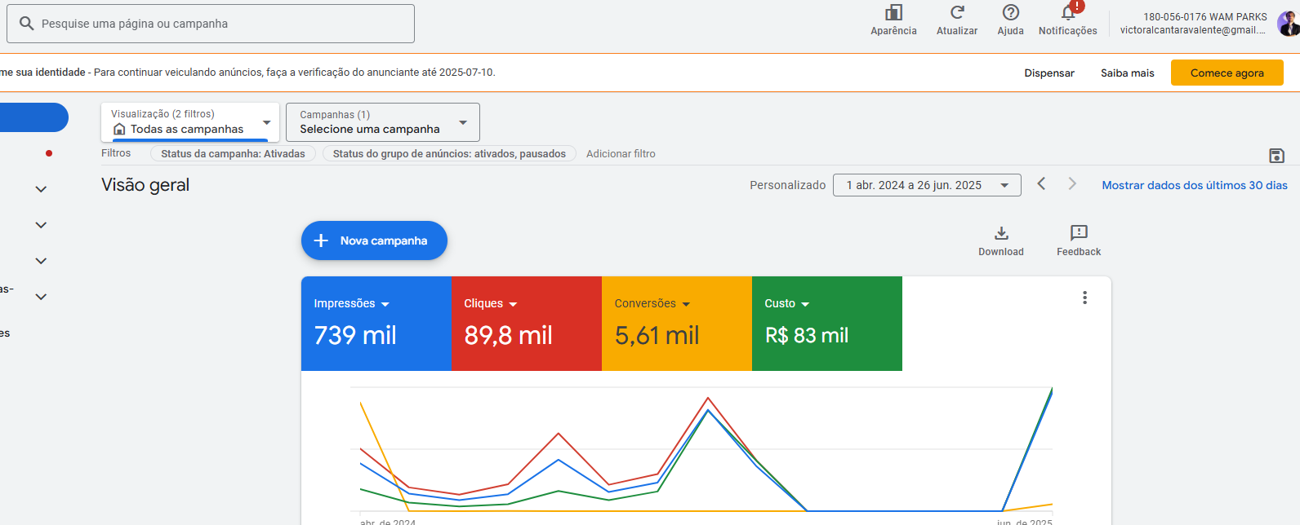The height and width of the screenshot is (525, 1300).
Task: Change the Impressões metric via its arrow
Action: coord(385,304)
